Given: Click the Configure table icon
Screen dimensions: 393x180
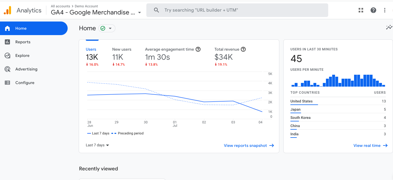Looking at the screenshot, I should [x=7, y=83].
